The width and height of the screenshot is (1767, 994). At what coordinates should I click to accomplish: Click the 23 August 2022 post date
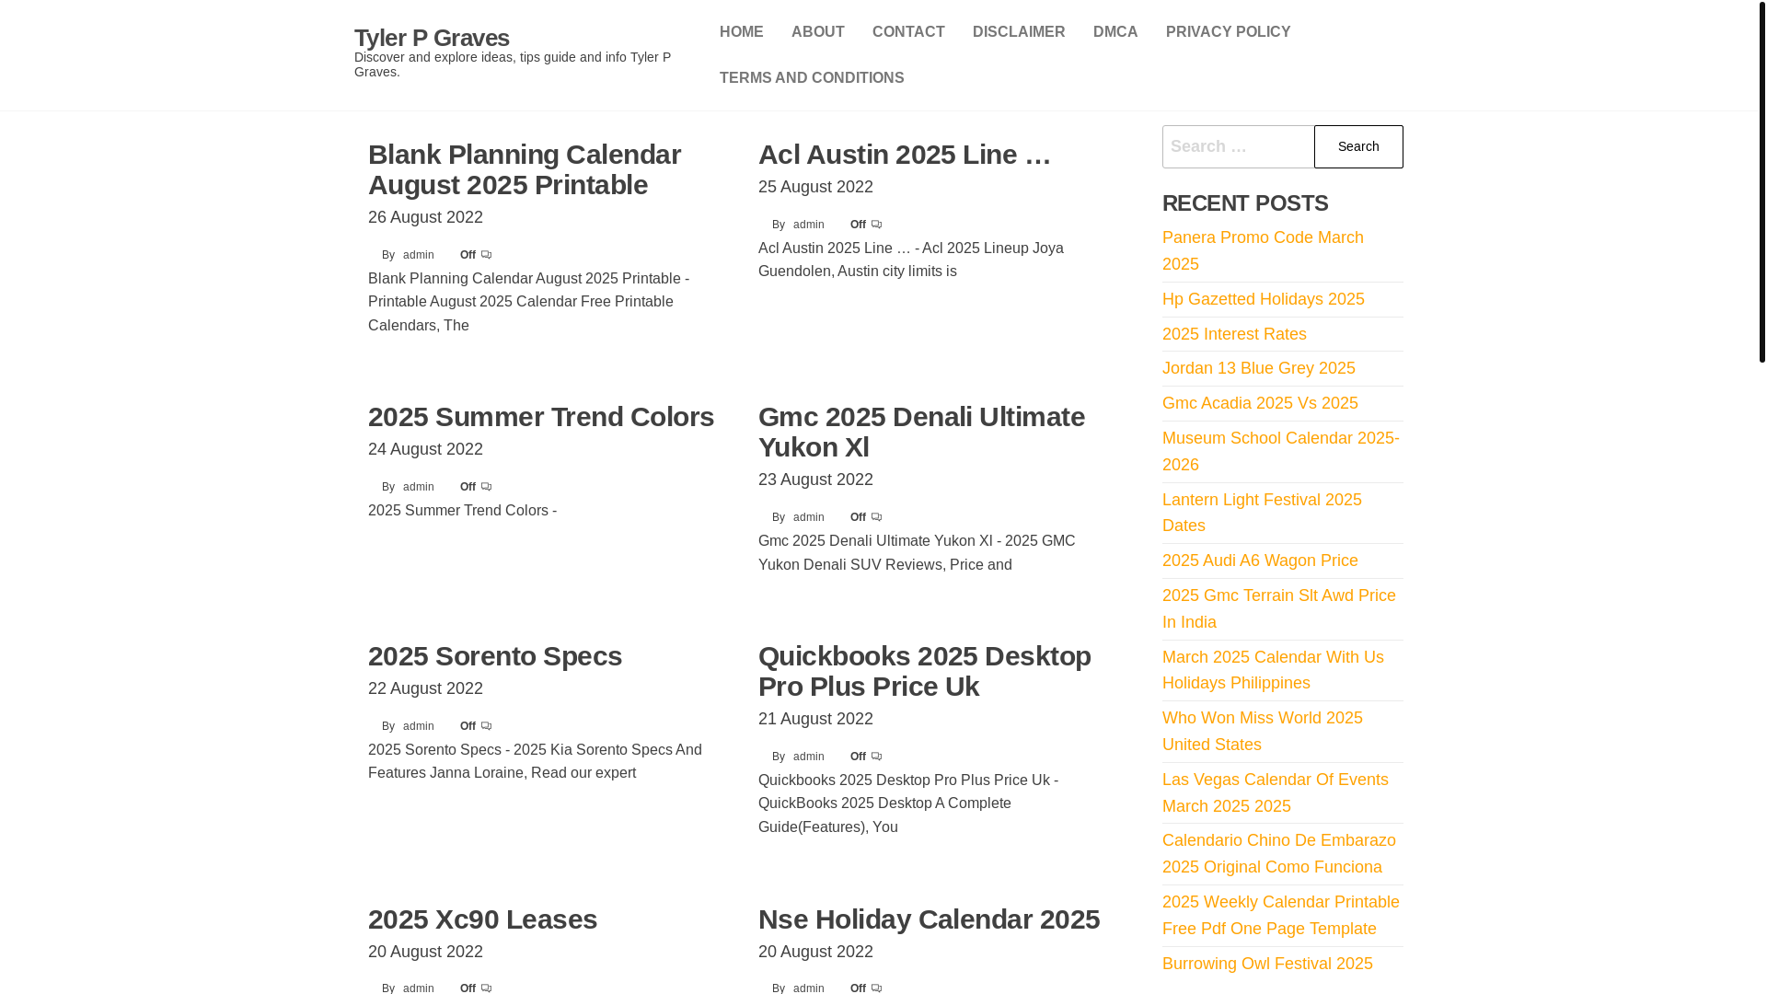pos(815,480)
